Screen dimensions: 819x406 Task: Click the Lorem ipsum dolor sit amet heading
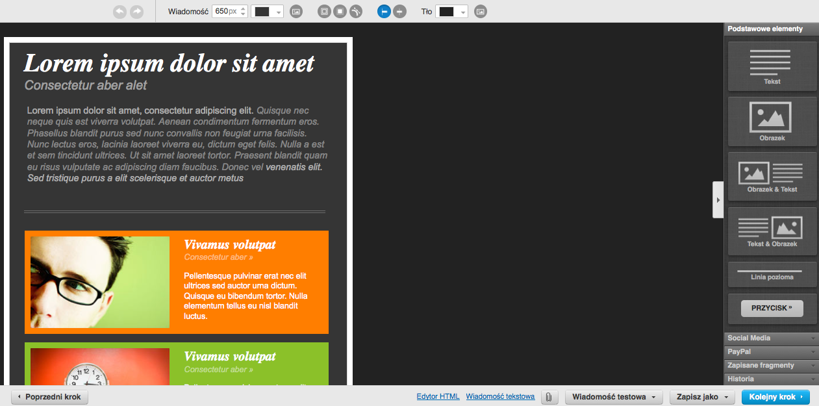point(169,63)
